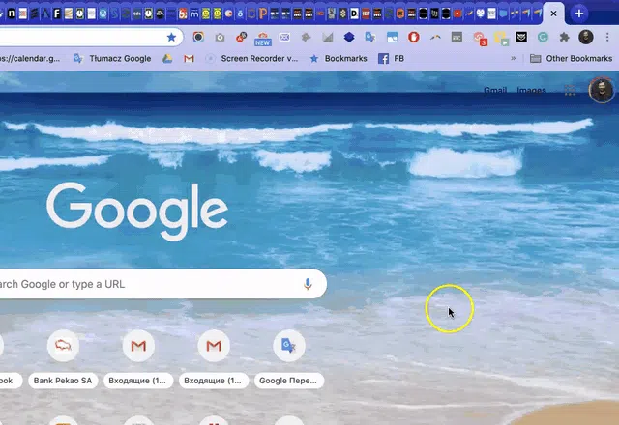This screenshot has width=619, height=425.
Task: Open the Extensions puzzle-piece menu
Action: click(564, 38)
